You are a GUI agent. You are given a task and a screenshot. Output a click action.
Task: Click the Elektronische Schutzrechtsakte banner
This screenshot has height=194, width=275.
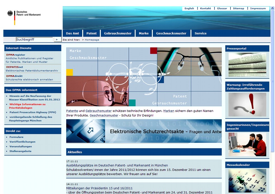pyautogui.click(x=144, y=131)
